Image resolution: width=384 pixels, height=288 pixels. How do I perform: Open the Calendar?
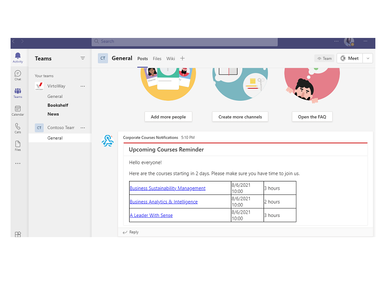click(18, 111)
